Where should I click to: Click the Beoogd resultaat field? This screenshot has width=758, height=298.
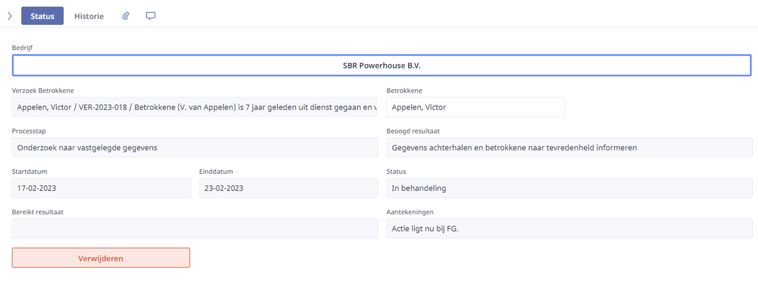pos(569,148)
